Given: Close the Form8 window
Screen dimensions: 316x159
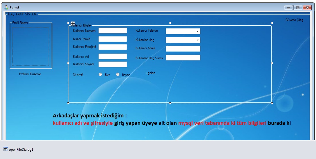Looking at the screenshot, I should pyautogui.click(x=307, y=8).
